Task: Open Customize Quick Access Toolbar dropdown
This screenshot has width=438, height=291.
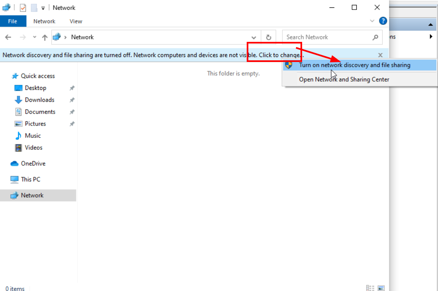Action: 43,8
